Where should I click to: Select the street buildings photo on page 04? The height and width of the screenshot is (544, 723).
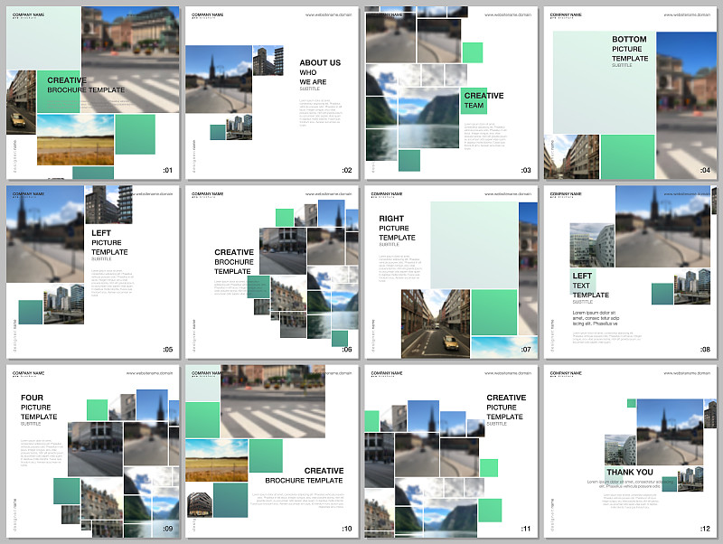[x=572, y=156]
